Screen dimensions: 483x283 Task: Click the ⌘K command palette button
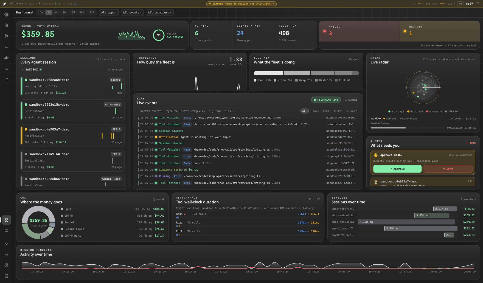(460, 4)
